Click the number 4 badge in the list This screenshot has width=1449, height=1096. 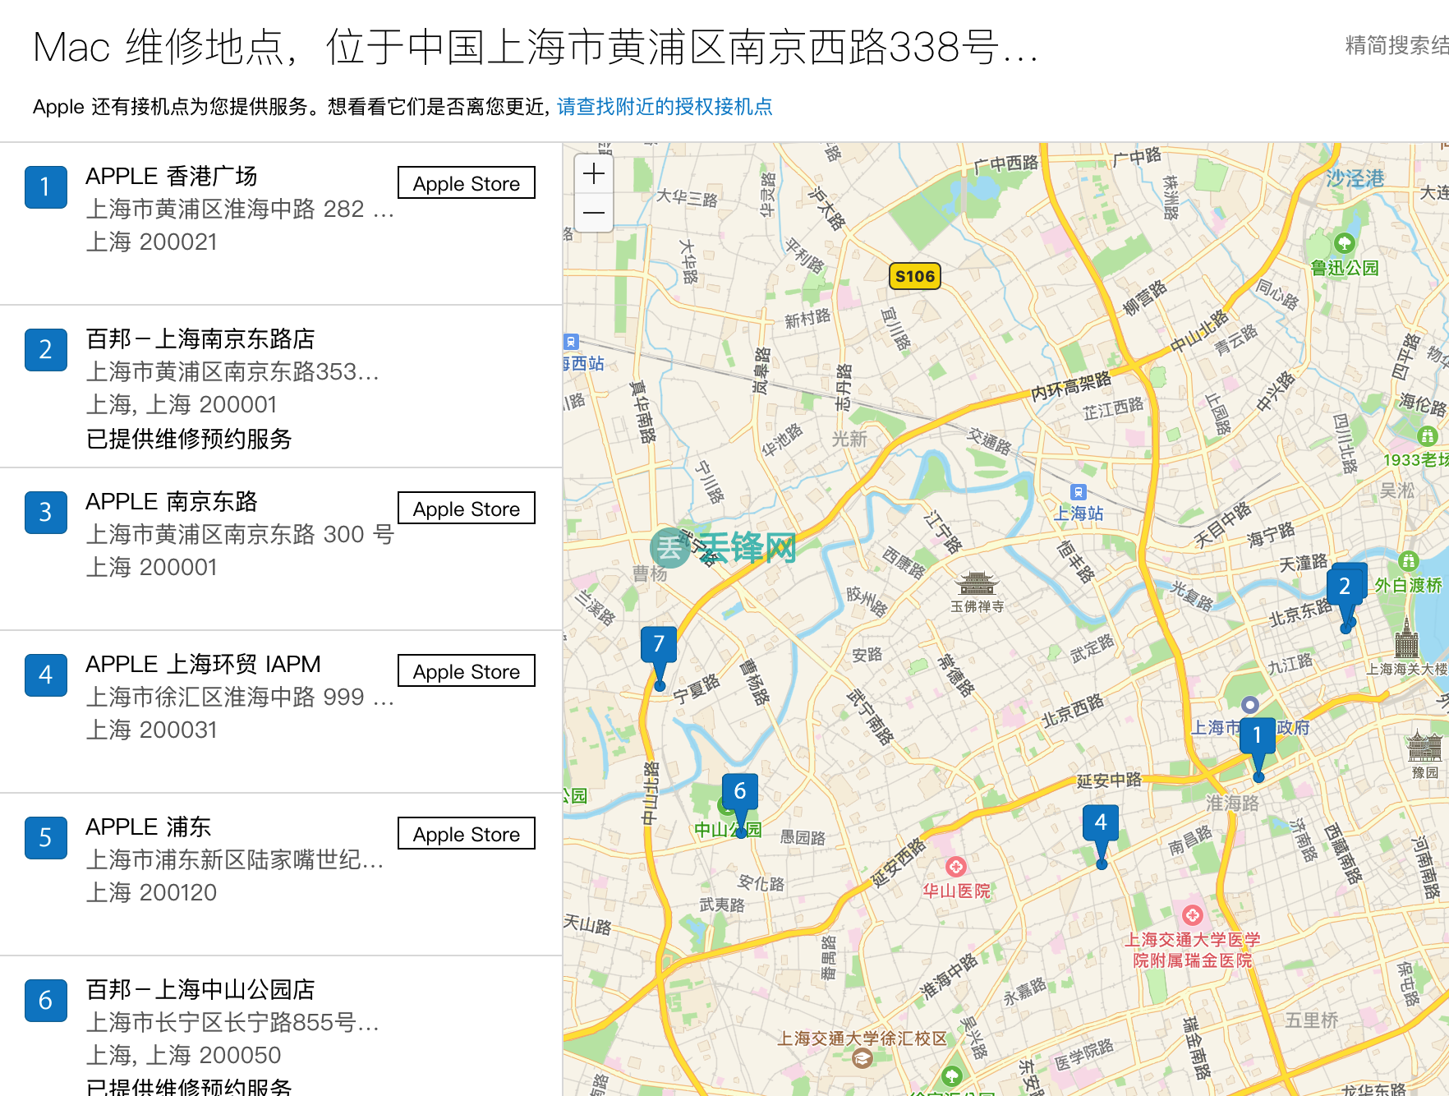(46, 675)
